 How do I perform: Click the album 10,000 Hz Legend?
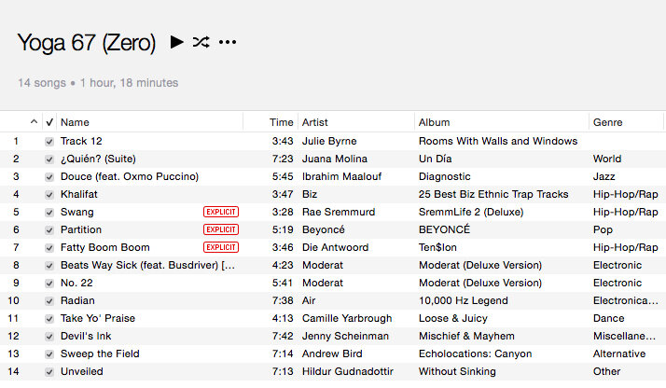463,300
